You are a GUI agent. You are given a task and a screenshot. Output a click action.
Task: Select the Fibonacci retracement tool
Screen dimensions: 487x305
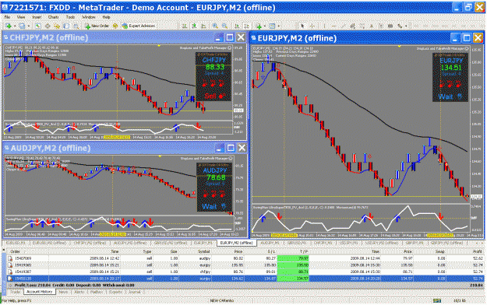pos(362,26)
